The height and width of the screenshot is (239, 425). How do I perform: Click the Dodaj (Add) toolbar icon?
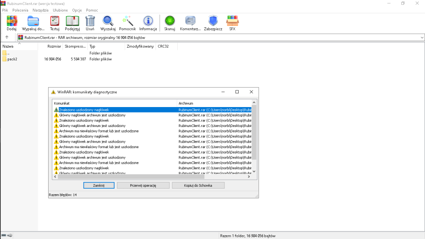(x=12, y=23)
